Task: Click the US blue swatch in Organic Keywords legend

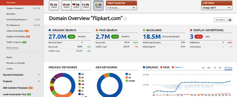Action: click(79, 74)
